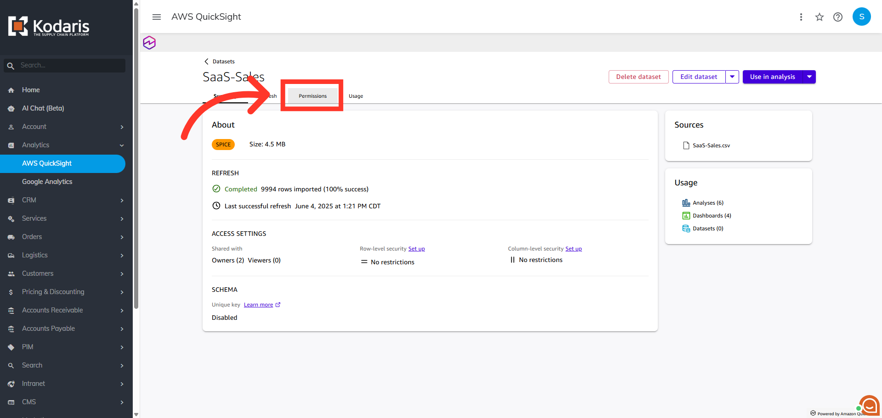Click the Delete dataset button

(639, 77)
